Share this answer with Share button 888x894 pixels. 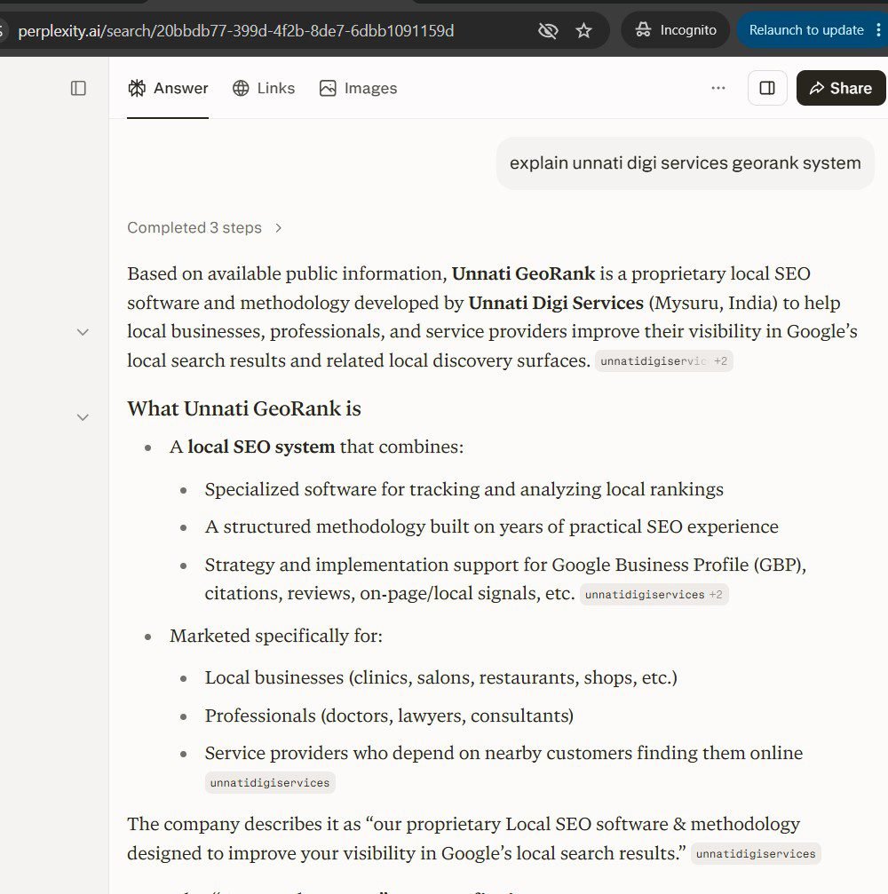[841, 88]
